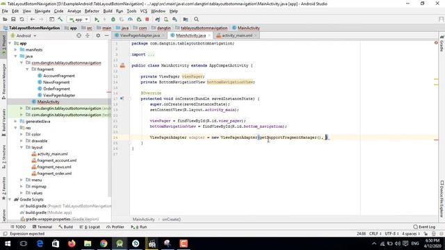The width and height of the screenshot is (445, 250).
Task: Open the Profiler tool window
Action: (115, 227)
